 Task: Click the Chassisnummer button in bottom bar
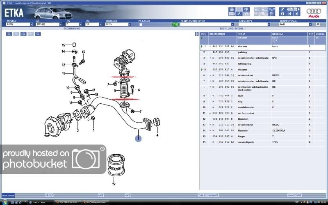[209, 196]
